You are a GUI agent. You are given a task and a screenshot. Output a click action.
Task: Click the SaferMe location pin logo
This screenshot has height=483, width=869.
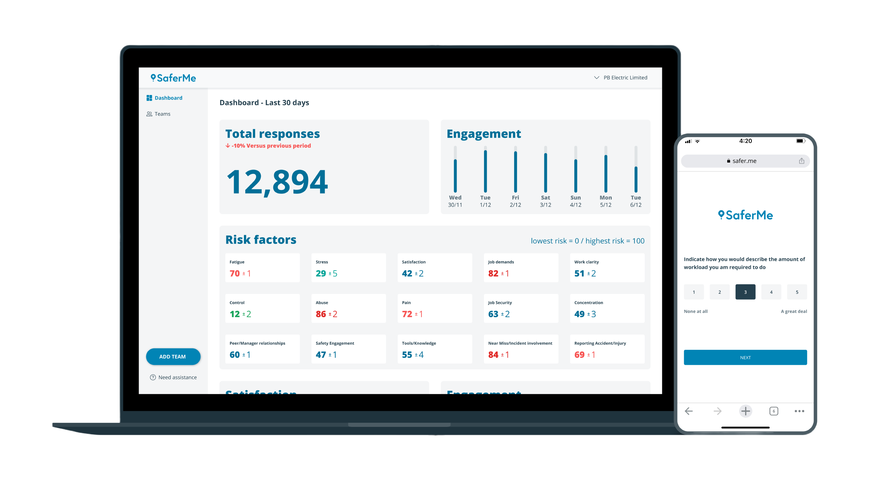pyautogui.click(x=154, y=77)
